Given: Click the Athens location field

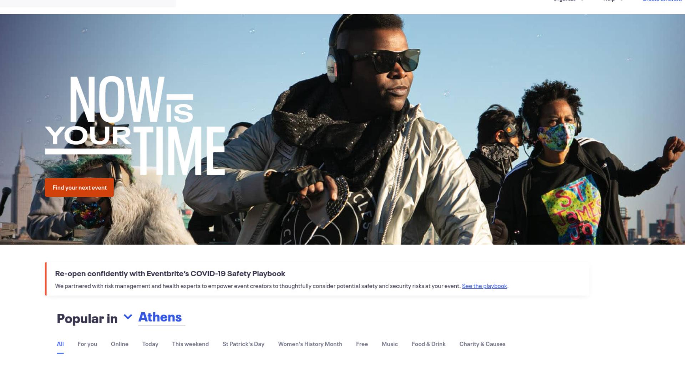Looking at the screenshot, I should [162, 317].
